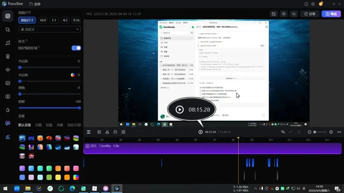Image resolution: width=344 pixels, height=193 pixels.
Task: Choose the yellow solid background swatch
Action: pos(58,177)
